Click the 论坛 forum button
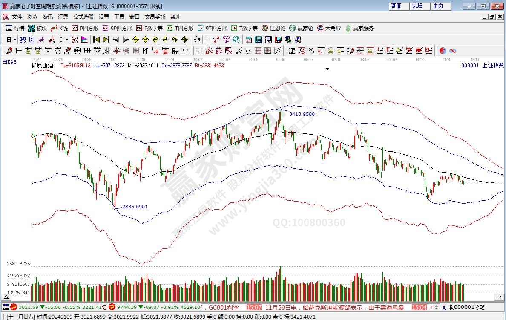This screenshot has height=320, width=506. [417, 6]
